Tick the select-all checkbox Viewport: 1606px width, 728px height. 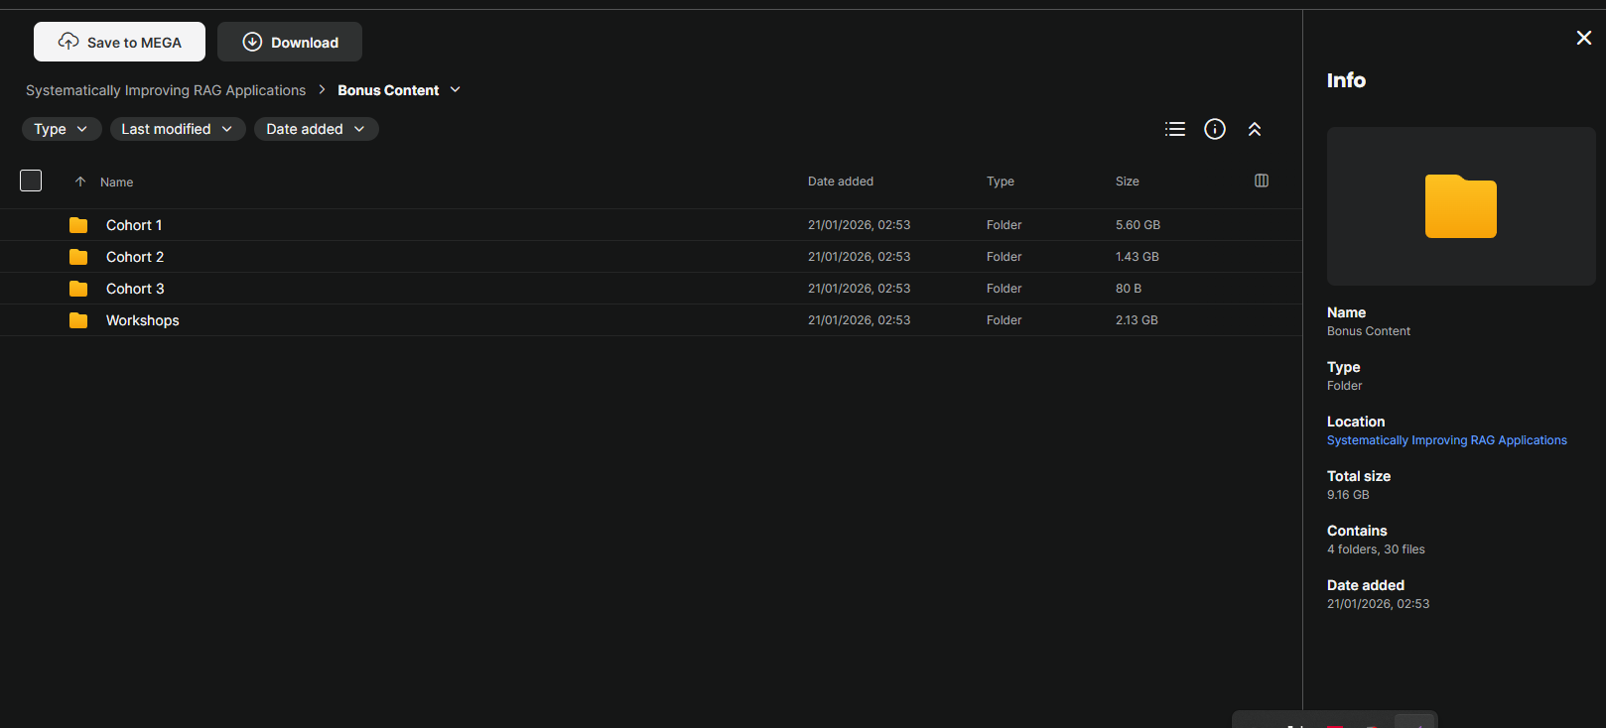[x=31, y=181]
